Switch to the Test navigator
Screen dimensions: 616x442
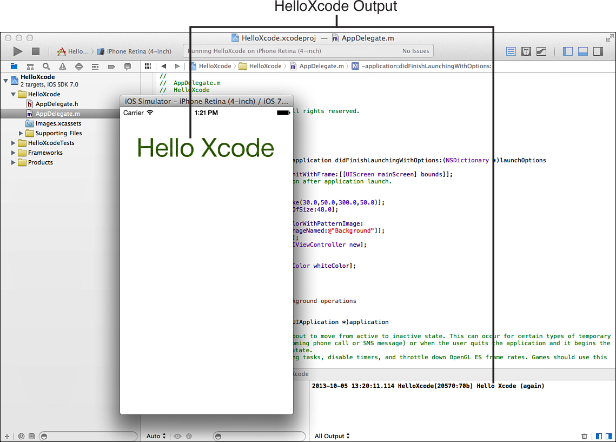pyautogui.click(x=79, y=67)
